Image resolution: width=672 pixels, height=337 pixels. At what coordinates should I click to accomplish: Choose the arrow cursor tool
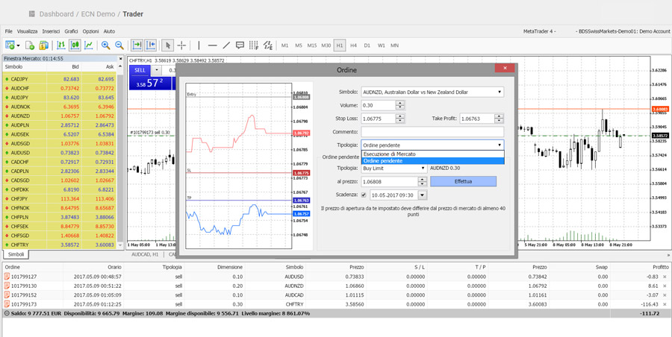tap(167, 45)
